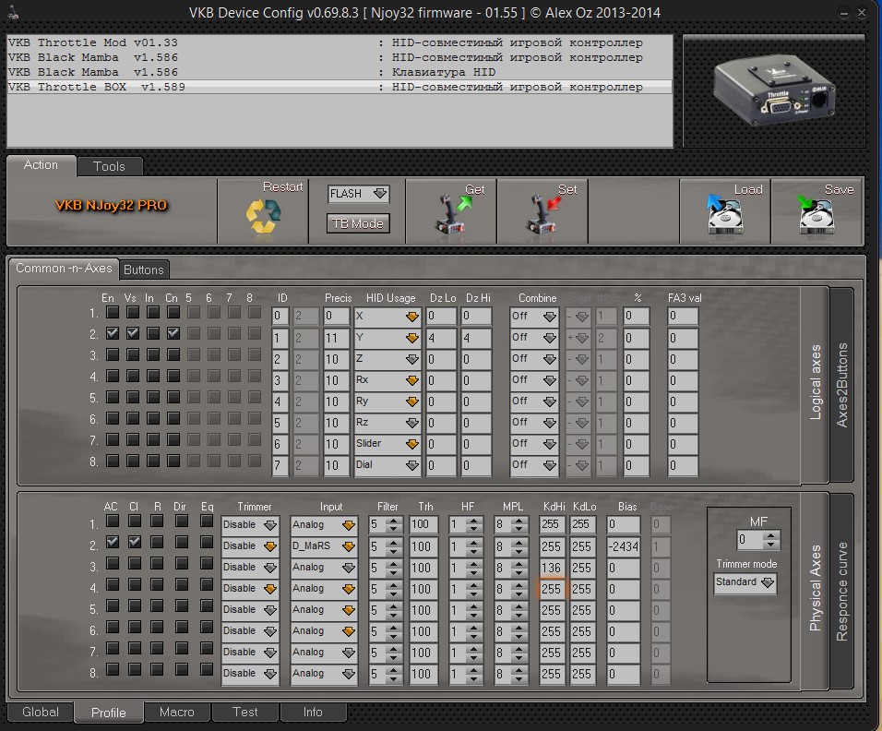Image resolution: width=882 pixels, height=731 pixels.
Task: Click FA3 val field for logical axis 1
Action: click(x=683, y=317)
